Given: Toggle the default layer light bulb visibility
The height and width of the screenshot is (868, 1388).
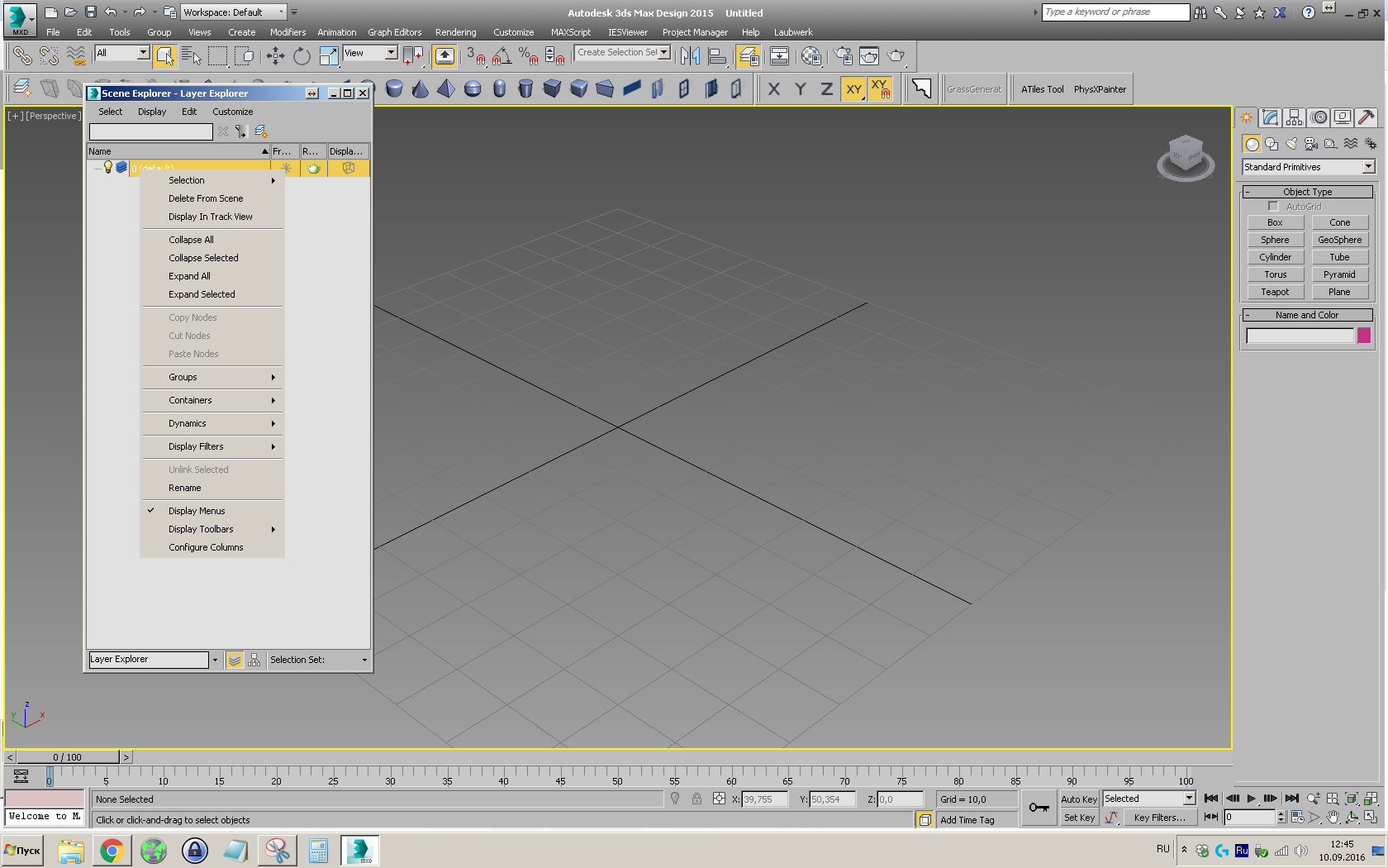Looking at the screenshot, I should tap(107, 167).
